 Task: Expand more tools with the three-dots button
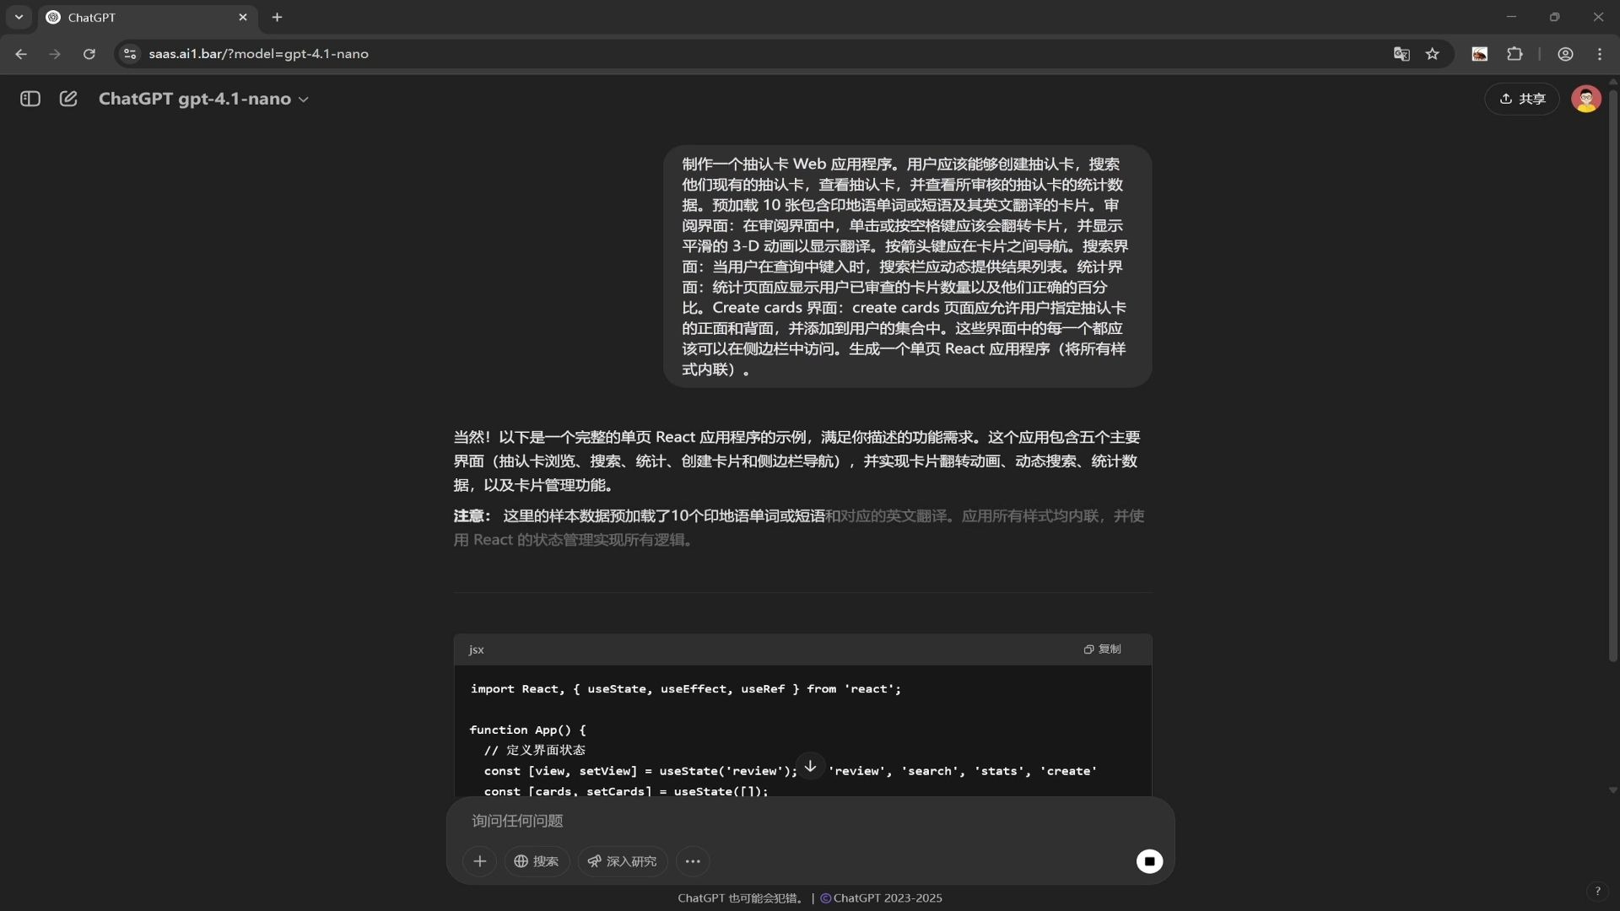coord(693,861)
